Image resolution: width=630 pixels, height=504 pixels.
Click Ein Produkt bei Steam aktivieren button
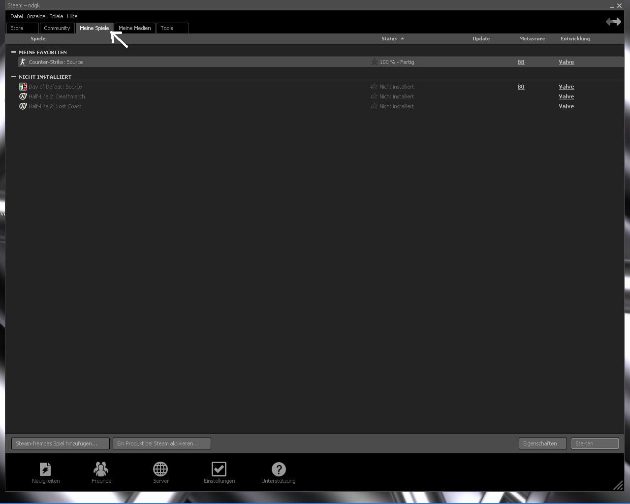point(161,443)
